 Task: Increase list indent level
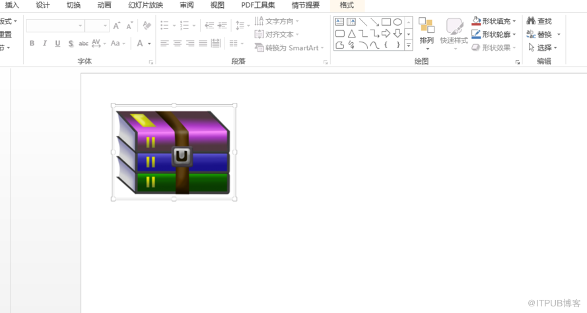[x=223, y=26]
